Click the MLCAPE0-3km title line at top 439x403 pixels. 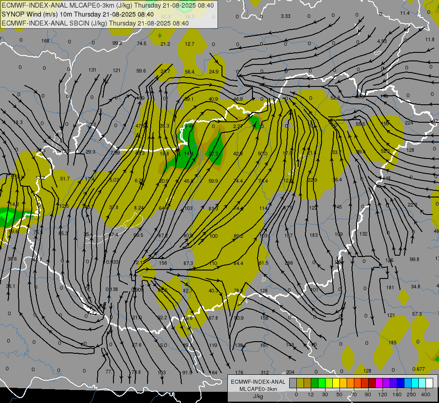click(108, 5)
